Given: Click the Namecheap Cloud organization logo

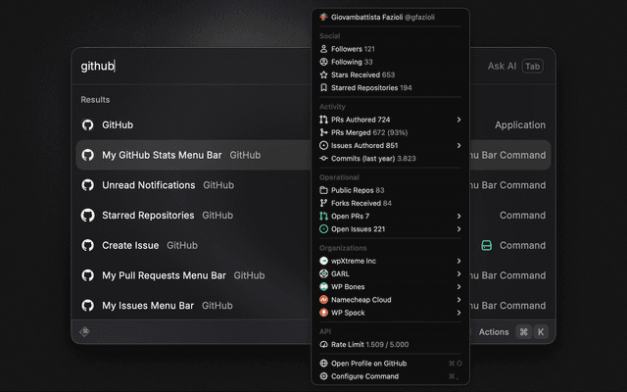Looking at the screenshot, I should (323, 300).
